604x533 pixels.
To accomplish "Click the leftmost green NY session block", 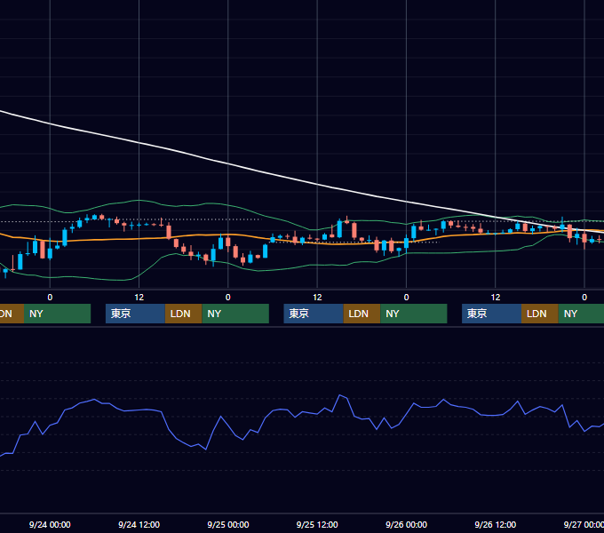I will (x=57, y=314).
